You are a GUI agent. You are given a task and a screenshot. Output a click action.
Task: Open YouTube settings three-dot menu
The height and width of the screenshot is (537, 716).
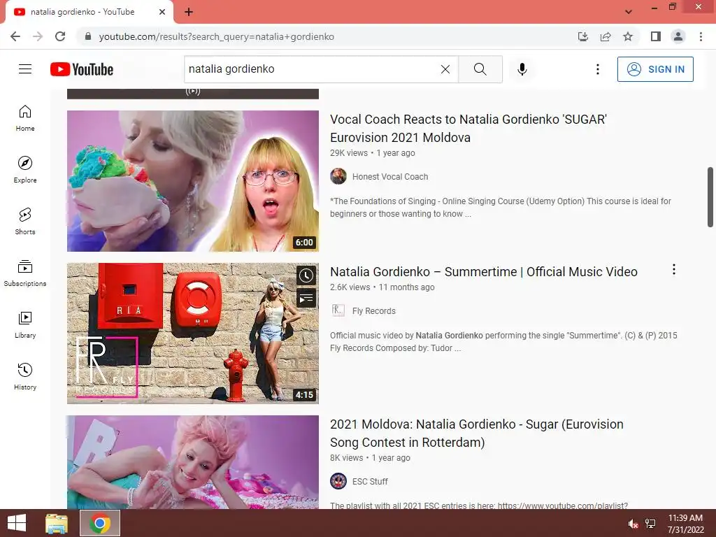tap(597, 69)
